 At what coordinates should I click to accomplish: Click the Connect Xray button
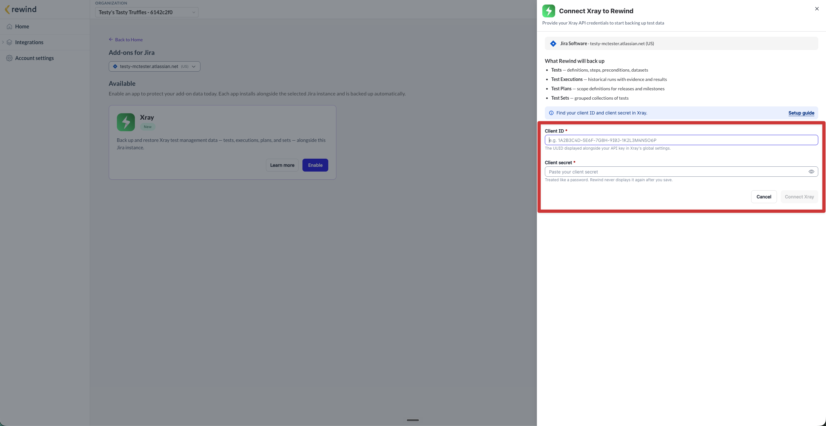(x=799, y=197)
